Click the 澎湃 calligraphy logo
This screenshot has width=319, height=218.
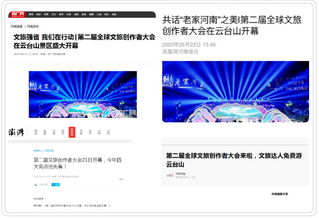(x=16, y=132)
